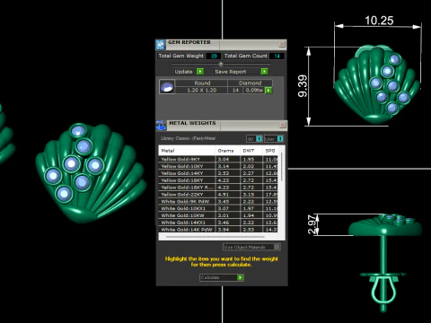Click the Library: Classic-(Fast)-Metal label

(x=188, y=138)
